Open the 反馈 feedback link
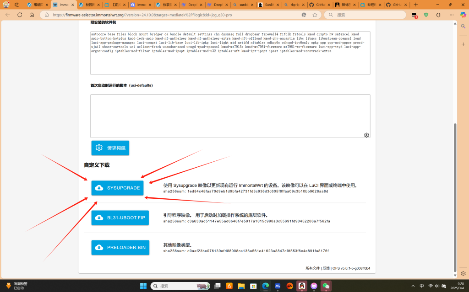The width and height of the screenshot is (469, 292). [x=326, y=268]
